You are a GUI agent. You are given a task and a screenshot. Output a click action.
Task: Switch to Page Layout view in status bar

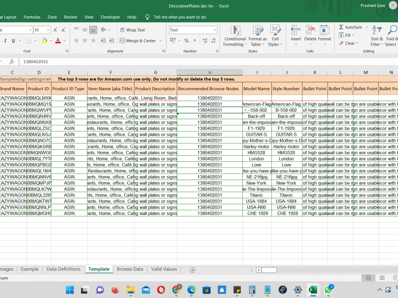coord(382,278)
